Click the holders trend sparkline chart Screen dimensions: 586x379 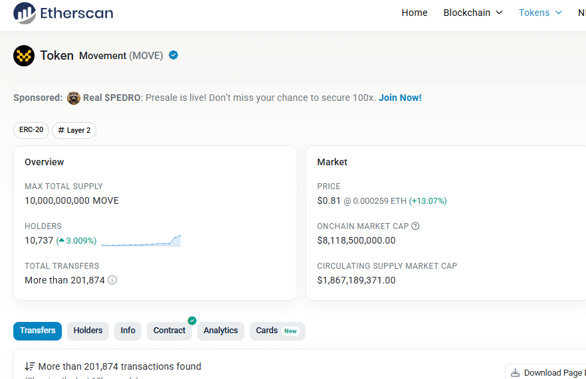141,240
